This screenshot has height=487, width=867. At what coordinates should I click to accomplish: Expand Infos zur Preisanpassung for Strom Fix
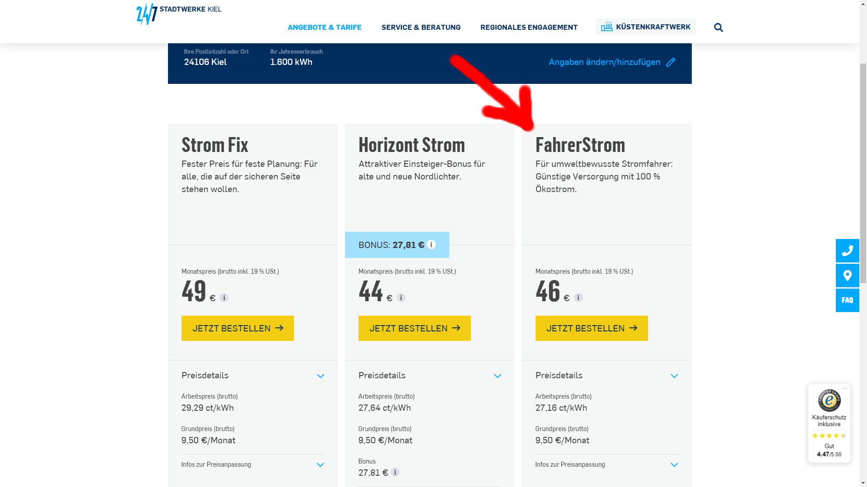pyautogui.click(x=320, y=464)
